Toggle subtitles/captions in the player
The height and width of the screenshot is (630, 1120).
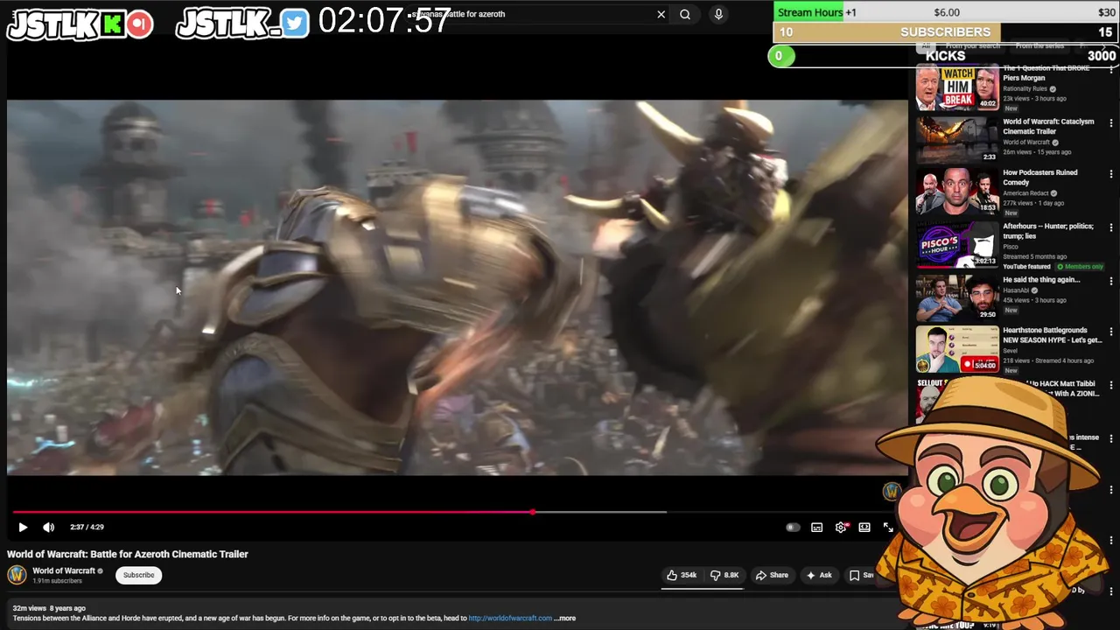816,528
